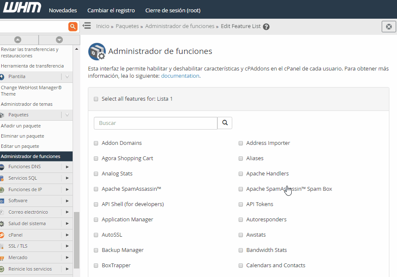Open Añadir un paquete

21,126
